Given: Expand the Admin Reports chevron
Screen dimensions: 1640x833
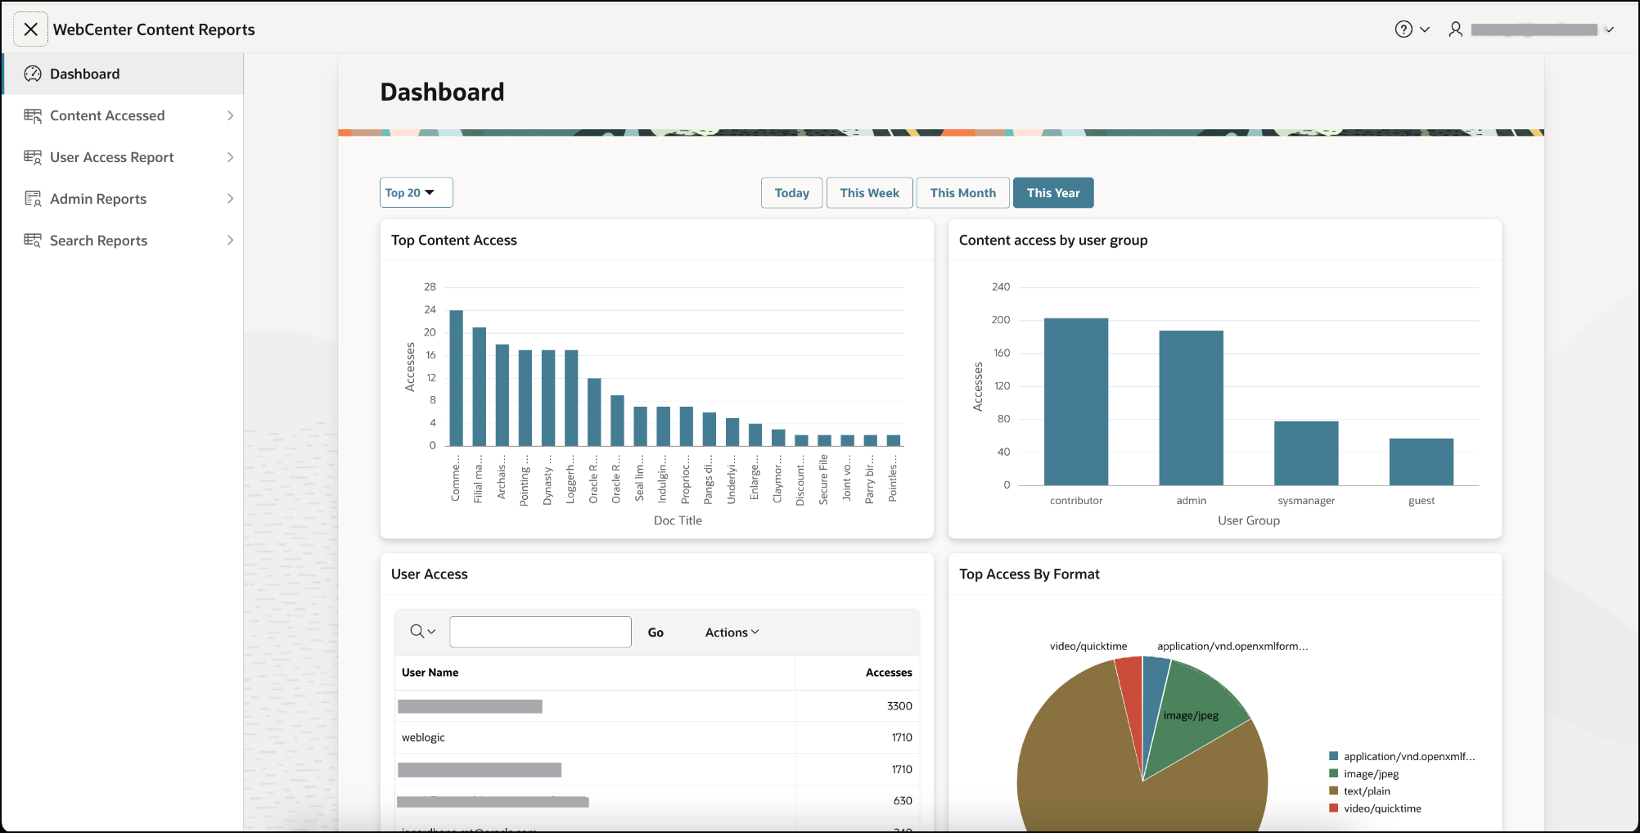Looking at the screenshot, I should click(230, 199).
